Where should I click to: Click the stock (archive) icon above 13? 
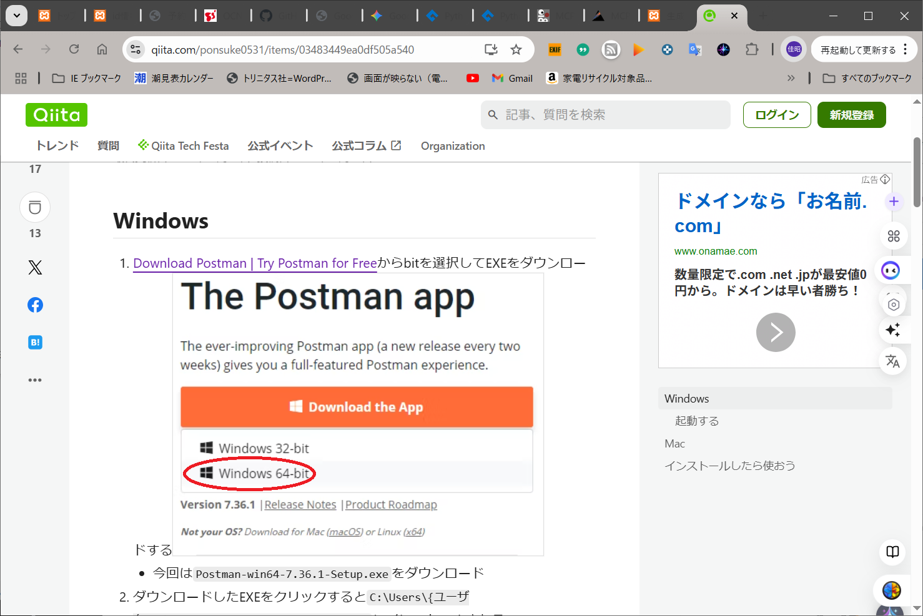tap(35, 208)
